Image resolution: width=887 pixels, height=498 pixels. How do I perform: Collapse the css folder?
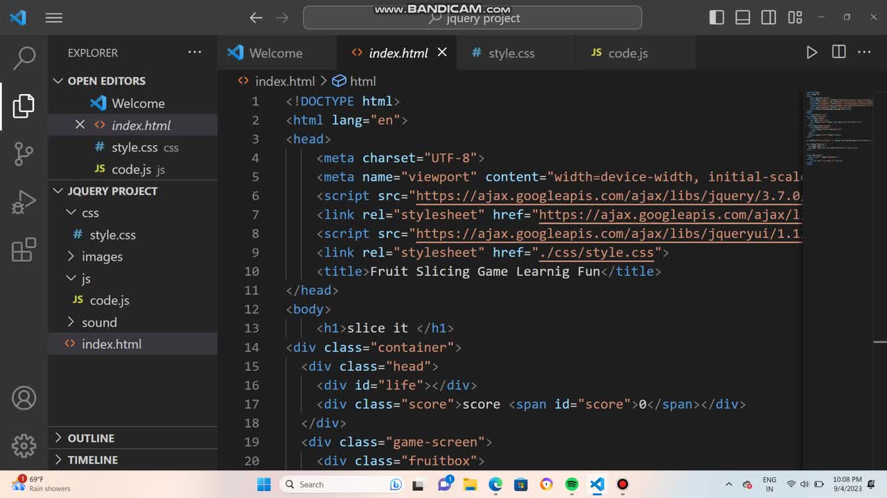pyautogui.click(x=90, y=213)
